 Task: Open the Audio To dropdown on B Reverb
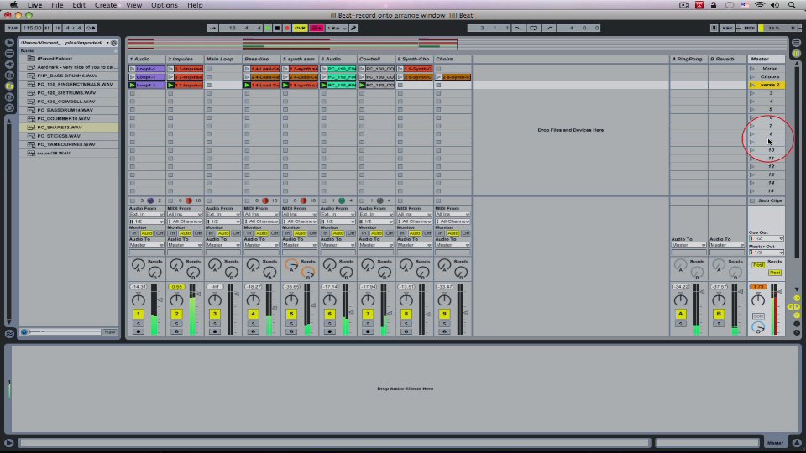(727, 245)
